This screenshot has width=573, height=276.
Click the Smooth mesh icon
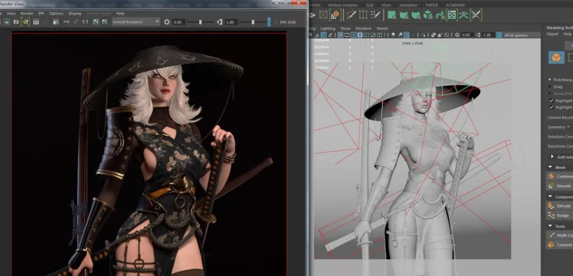pyautogui.click(x=552, y=186)
